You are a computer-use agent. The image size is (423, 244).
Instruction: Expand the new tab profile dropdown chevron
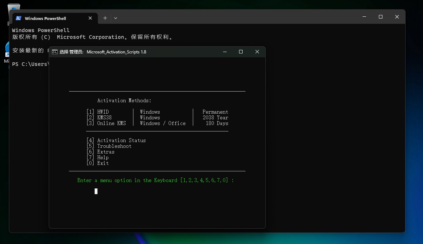(x=116, y=18)
